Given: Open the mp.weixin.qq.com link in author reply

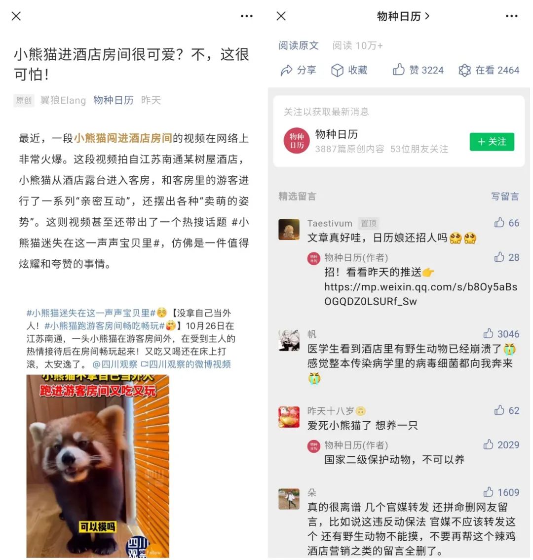Looking at the screenshot, I should (420, 294).
